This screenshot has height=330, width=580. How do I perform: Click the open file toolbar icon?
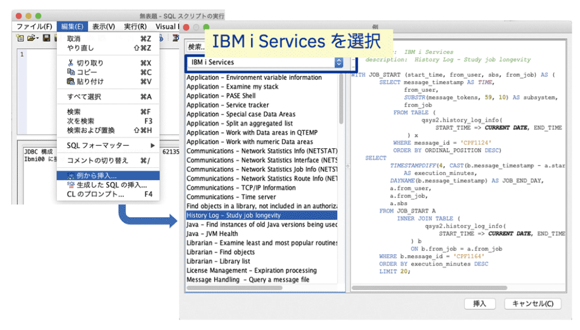click(32, 38)
